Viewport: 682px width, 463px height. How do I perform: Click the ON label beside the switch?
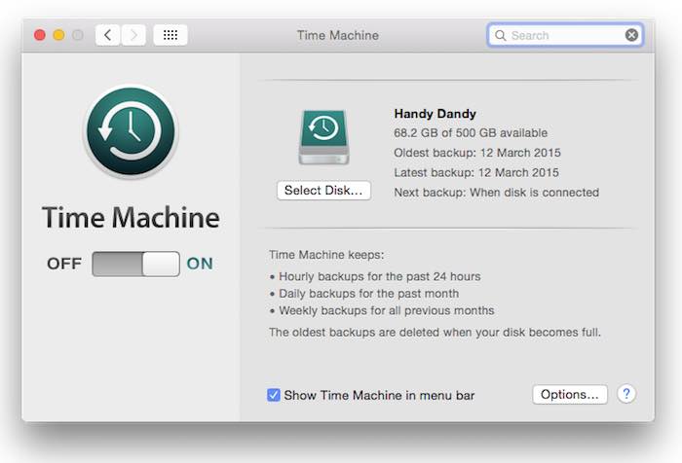(200, 264)
